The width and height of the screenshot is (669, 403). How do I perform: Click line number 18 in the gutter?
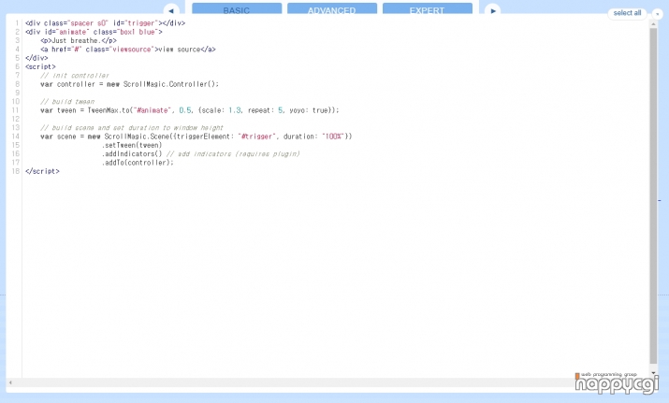16,171
